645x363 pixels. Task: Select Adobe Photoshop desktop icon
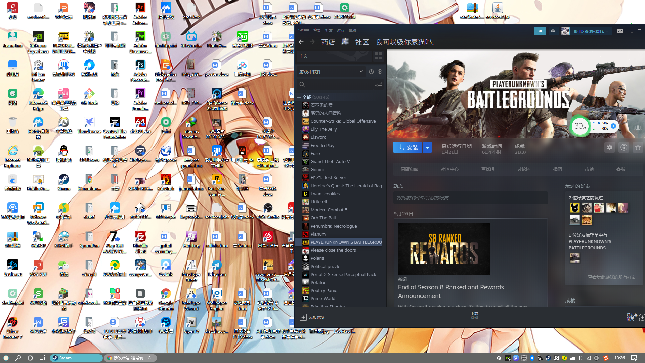coord(140,71)
